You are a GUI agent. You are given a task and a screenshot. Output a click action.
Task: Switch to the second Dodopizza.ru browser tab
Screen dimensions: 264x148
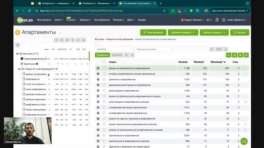tap(97, 3)
